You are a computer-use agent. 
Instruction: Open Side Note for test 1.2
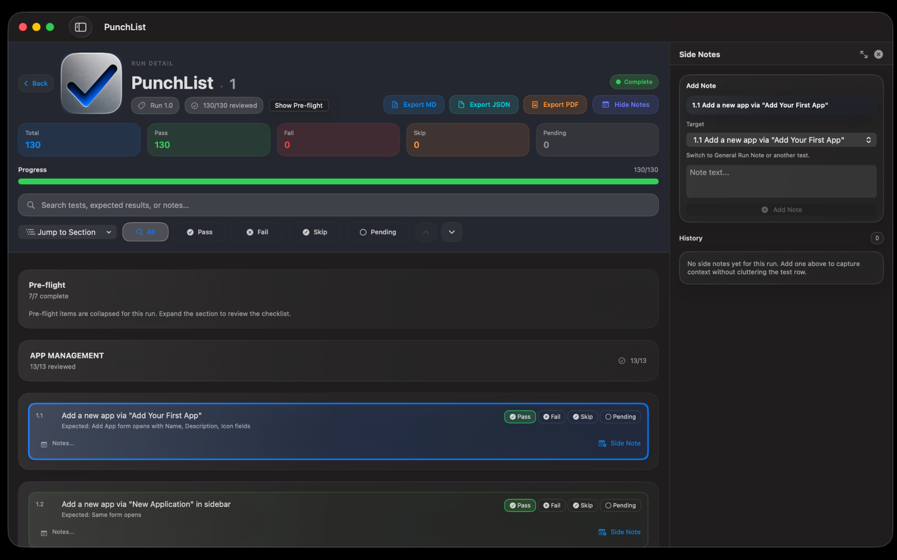pyautogui.click(x=619, y=532)
